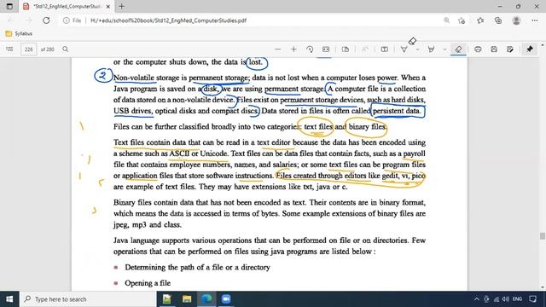Refresh the current page
Viewport: 546px width, 307px height.
[x=46, y=20]
